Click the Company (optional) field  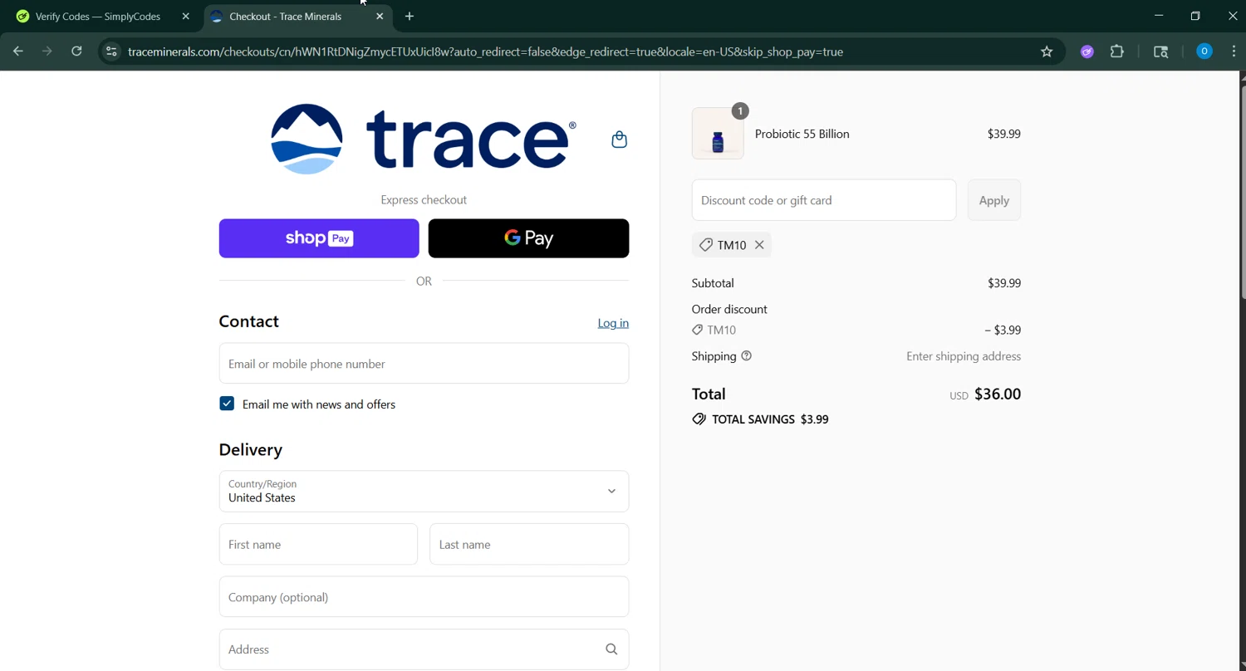(x=424, y=597)
